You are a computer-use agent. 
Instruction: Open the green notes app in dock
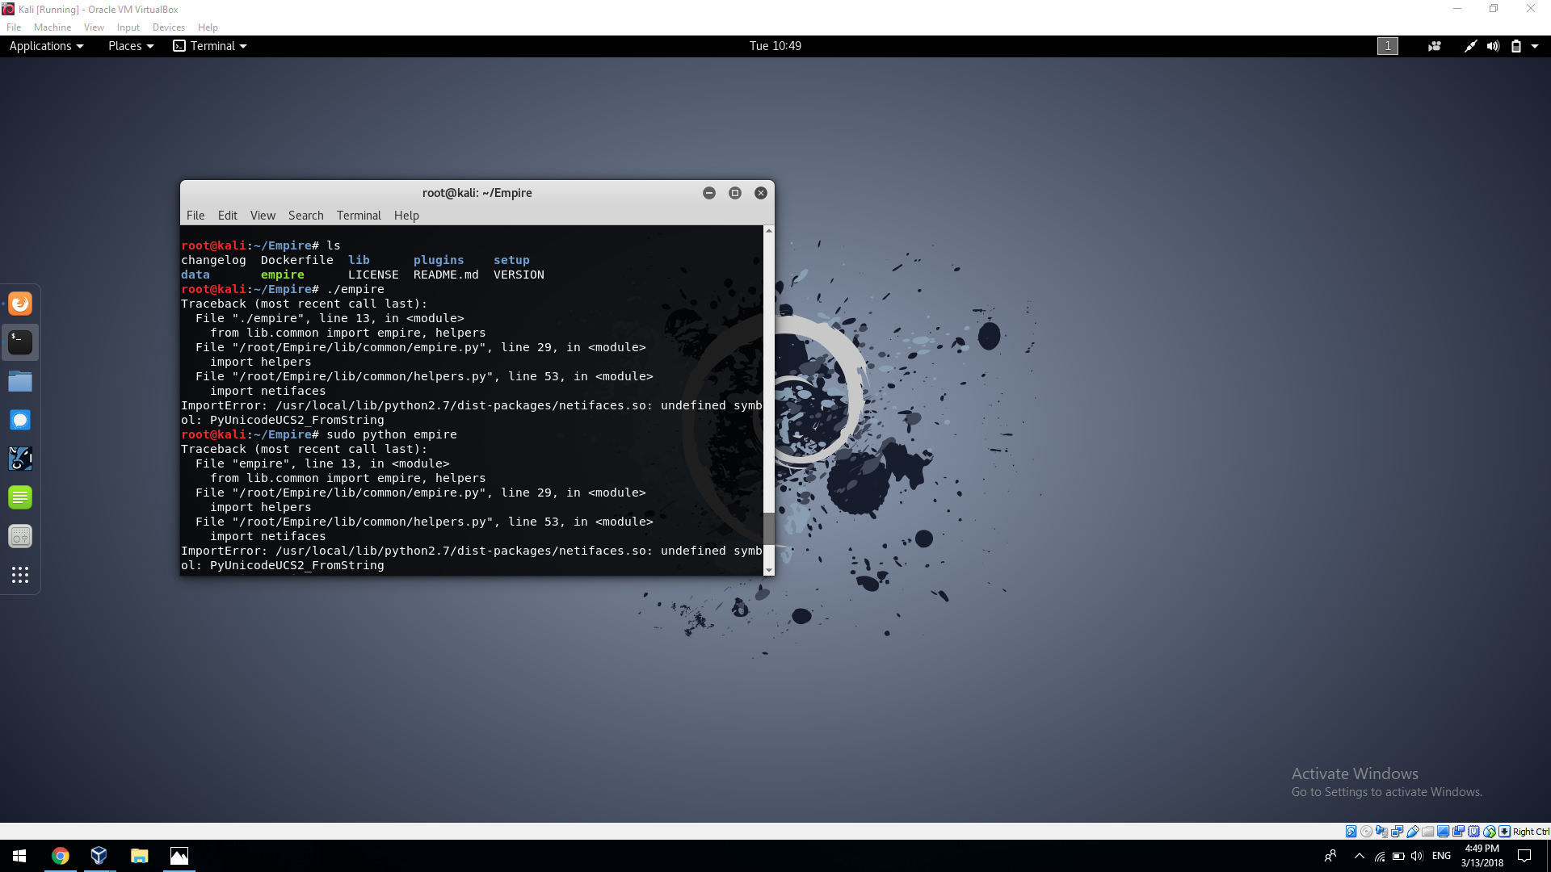coord(20,497)
